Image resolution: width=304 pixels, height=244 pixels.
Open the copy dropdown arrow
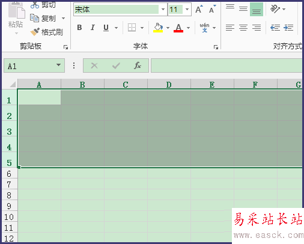63,18
